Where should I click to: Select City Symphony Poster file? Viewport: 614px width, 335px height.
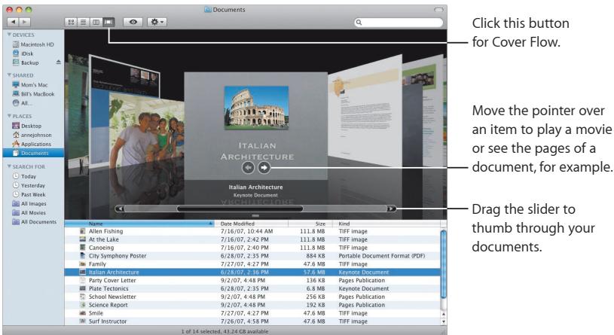coord(252,256)
